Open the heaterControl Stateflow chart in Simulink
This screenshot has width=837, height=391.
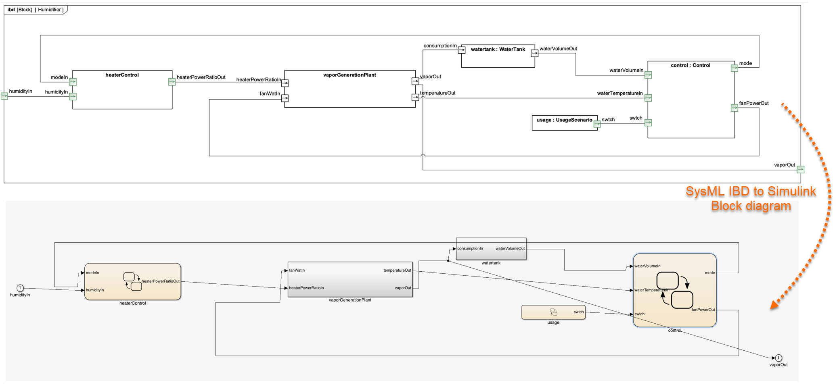click(x=133, y=281)
